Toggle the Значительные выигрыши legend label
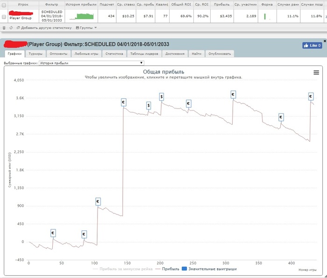The image size is (327, 278). click(x=213, y=269)
